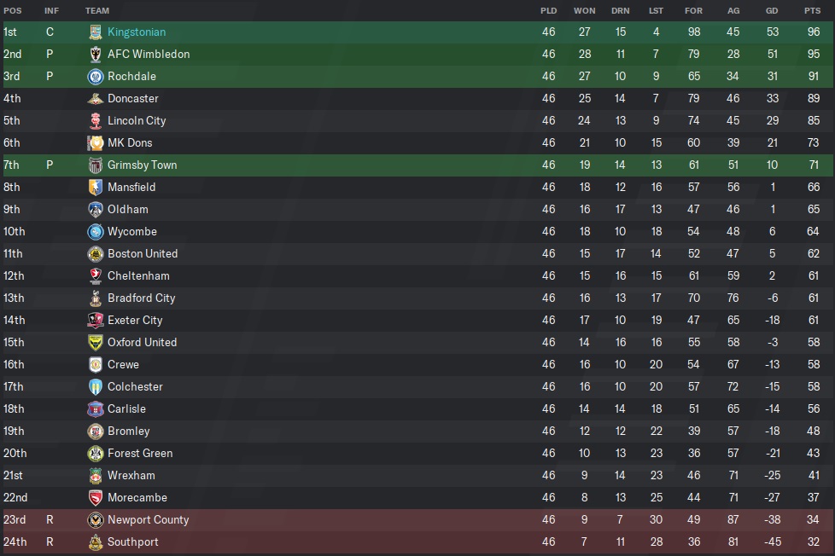Click the AFC Wimbledon club badge
Viewport: 835px width, 556px height.
[x=96, y=55]
